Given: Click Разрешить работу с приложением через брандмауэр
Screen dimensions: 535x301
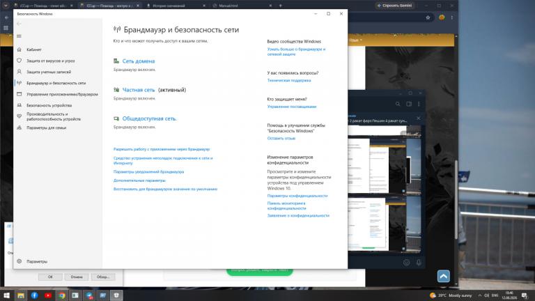Looking at the screenshot, I should tap(162, 149).
